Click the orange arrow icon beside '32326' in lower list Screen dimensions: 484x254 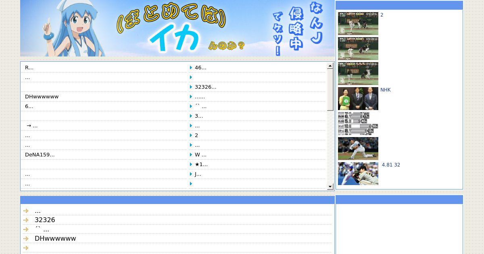point(26,220)
